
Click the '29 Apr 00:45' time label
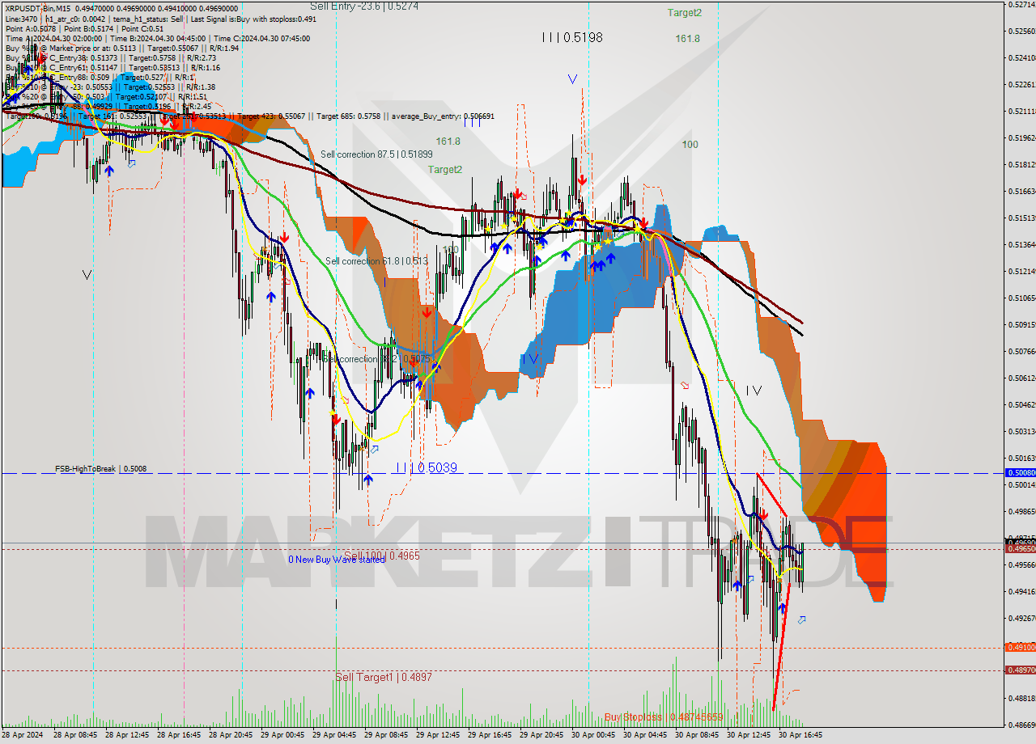(282, 735)
